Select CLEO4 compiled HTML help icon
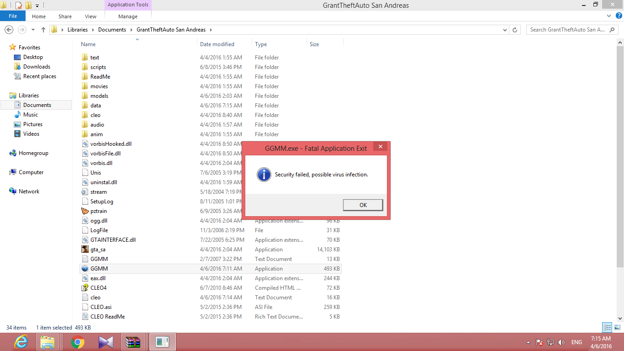624x351 pixels. pyautogui.click(x=85, y=287)
